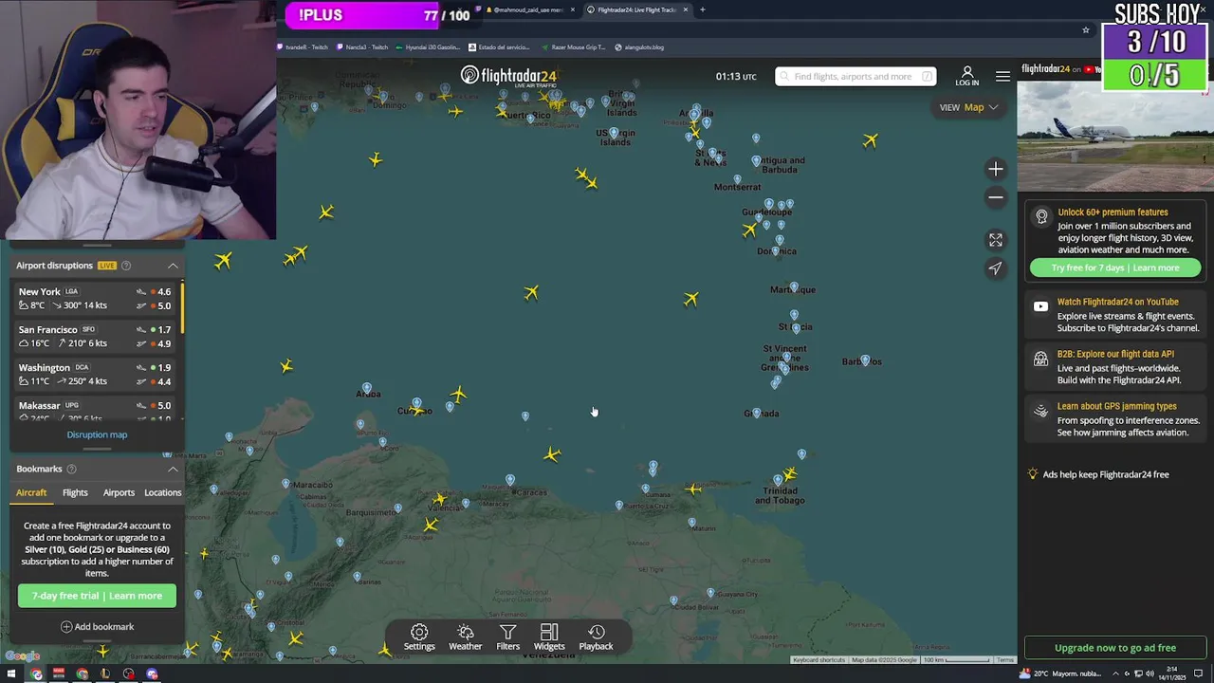This screenshot has width=1214, height=683.
Task: Open the Widgets panel button
Action: point(549,637)
